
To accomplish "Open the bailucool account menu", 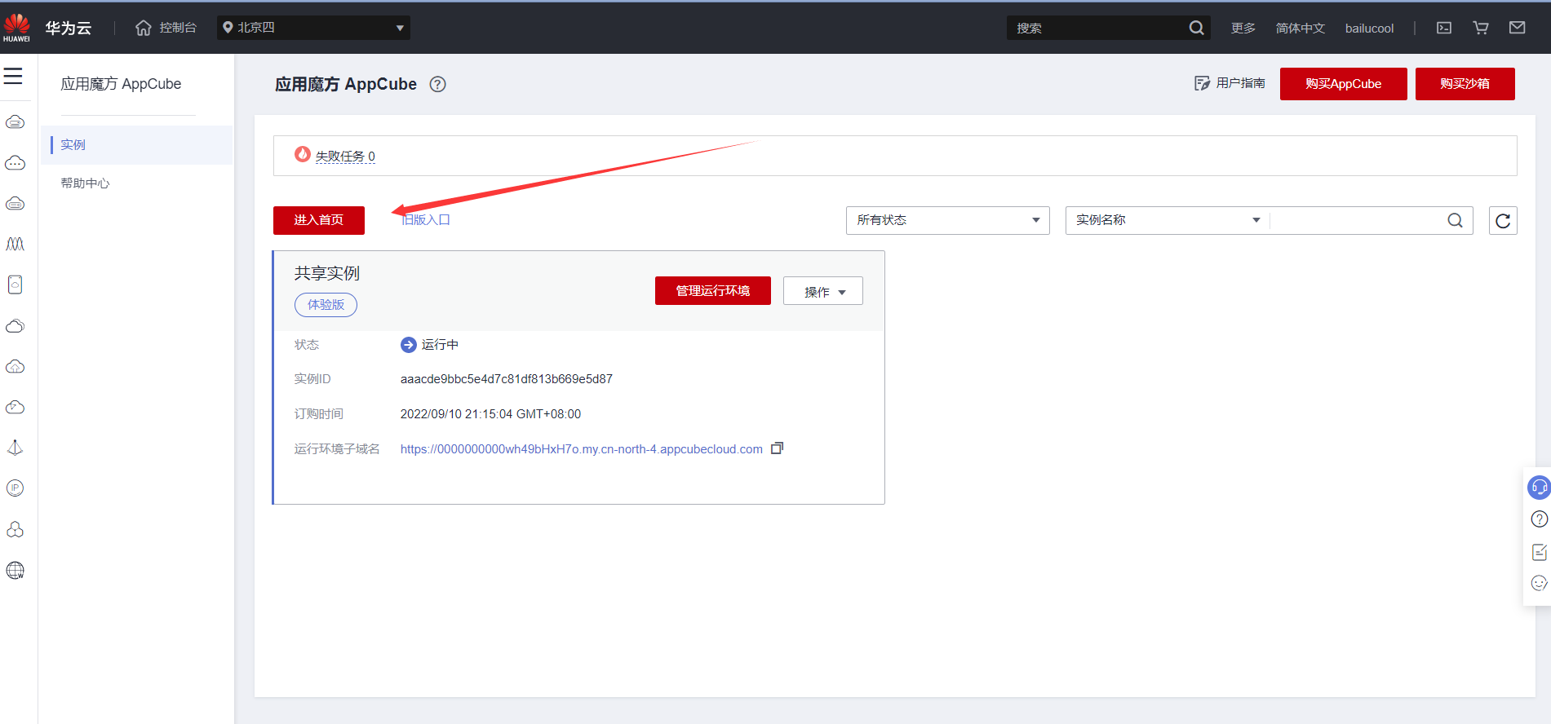I will click(x=1369, y=28).
